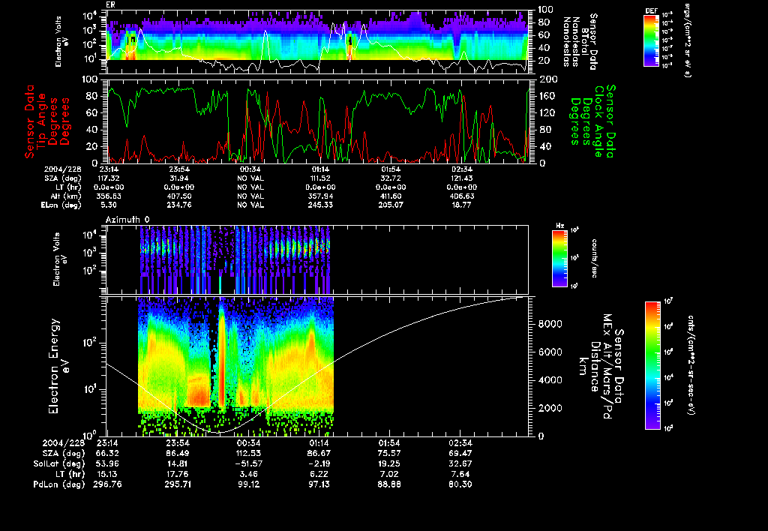The width and height of the screenshot is (768, 531).
Task: Select ELon value 234.76
Action: [x=179, y=205]
